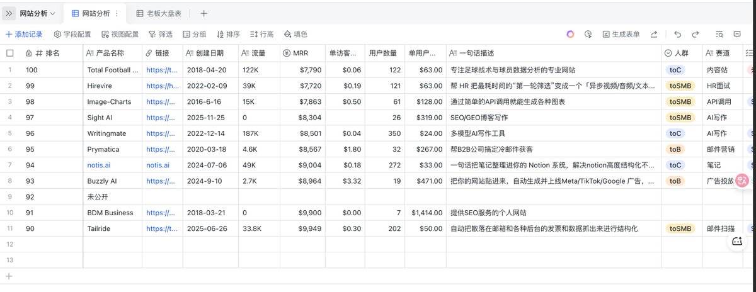This screenshot has height=292, width=756.
Task: Click the 链接 column header
Action: tap(163, 53)
